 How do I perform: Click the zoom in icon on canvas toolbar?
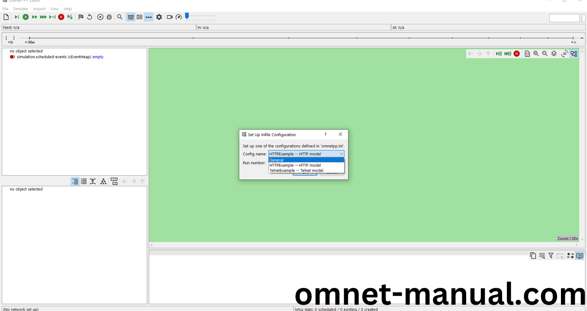tap(536, 54)
